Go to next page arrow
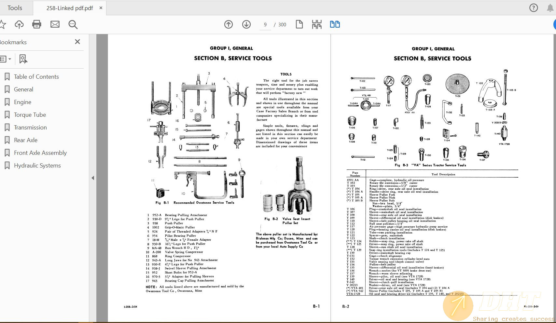 pos(246,24)
